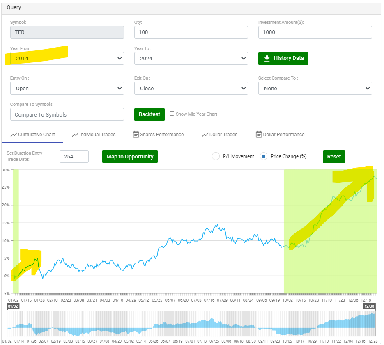This screenshot has width=384, height=345.
Task: Enable Show Mid Year Chart checkbox
Action: [172, 114]
